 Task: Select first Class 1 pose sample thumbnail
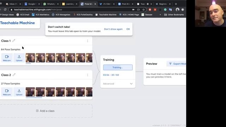click(30, 58)
